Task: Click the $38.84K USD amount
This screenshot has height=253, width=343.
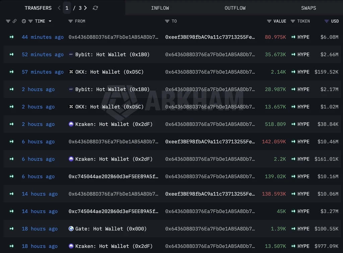Action: pos(328,124)
